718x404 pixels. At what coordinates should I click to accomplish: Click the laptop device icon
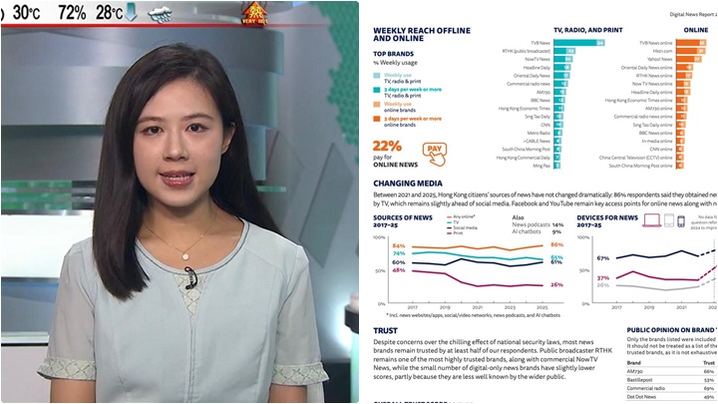[x=651, y=220]
